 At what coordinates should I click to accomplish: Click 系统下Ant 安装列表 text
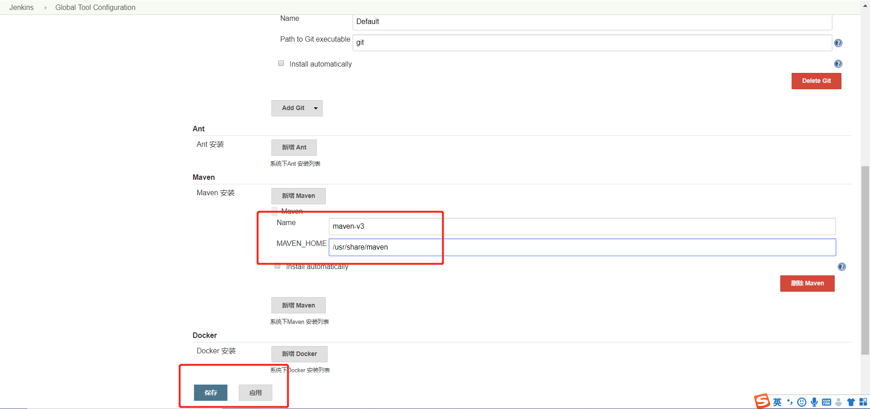(x=295, y=164)
